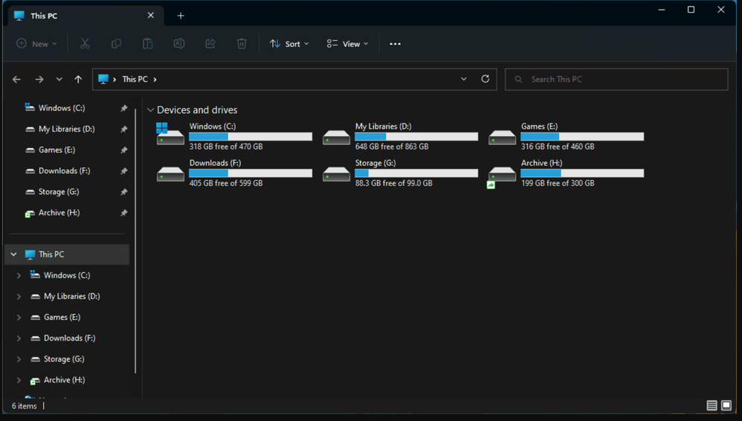The width and height of the screenshot is (742, 421).
Task: Click the Copy icon in toolbar
Action: (116, 44)
